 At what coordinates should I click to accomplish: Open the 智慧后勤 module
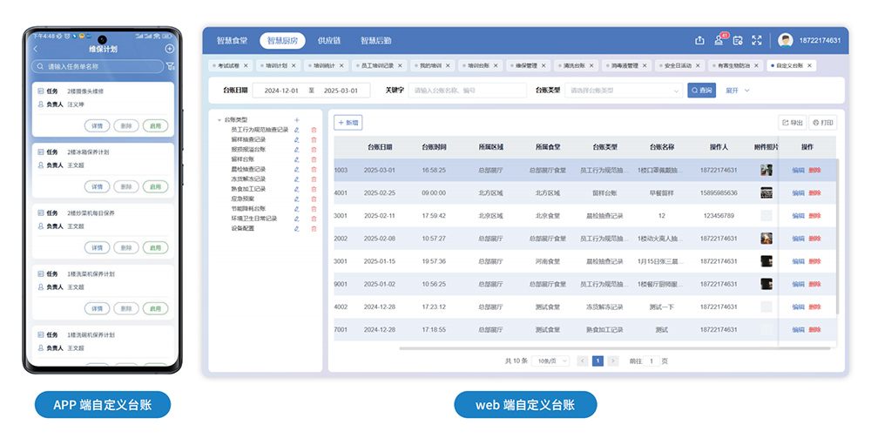coord(376,41)
